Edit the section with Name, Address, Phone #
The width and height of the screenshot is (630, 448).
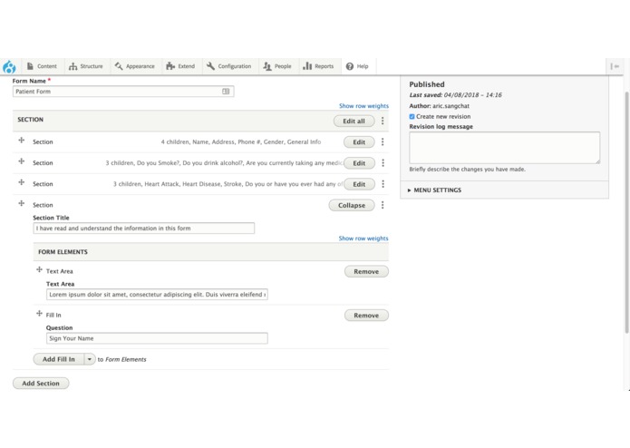[x=359, y=141]
